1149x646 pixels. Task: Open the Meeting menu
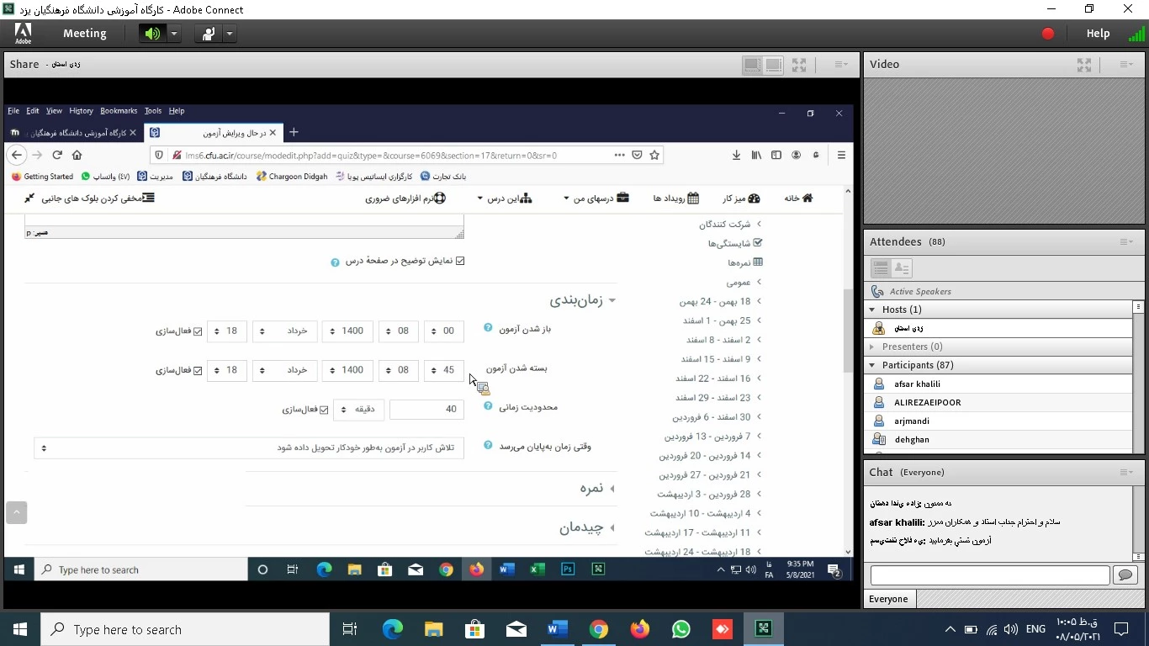[84, 34]
